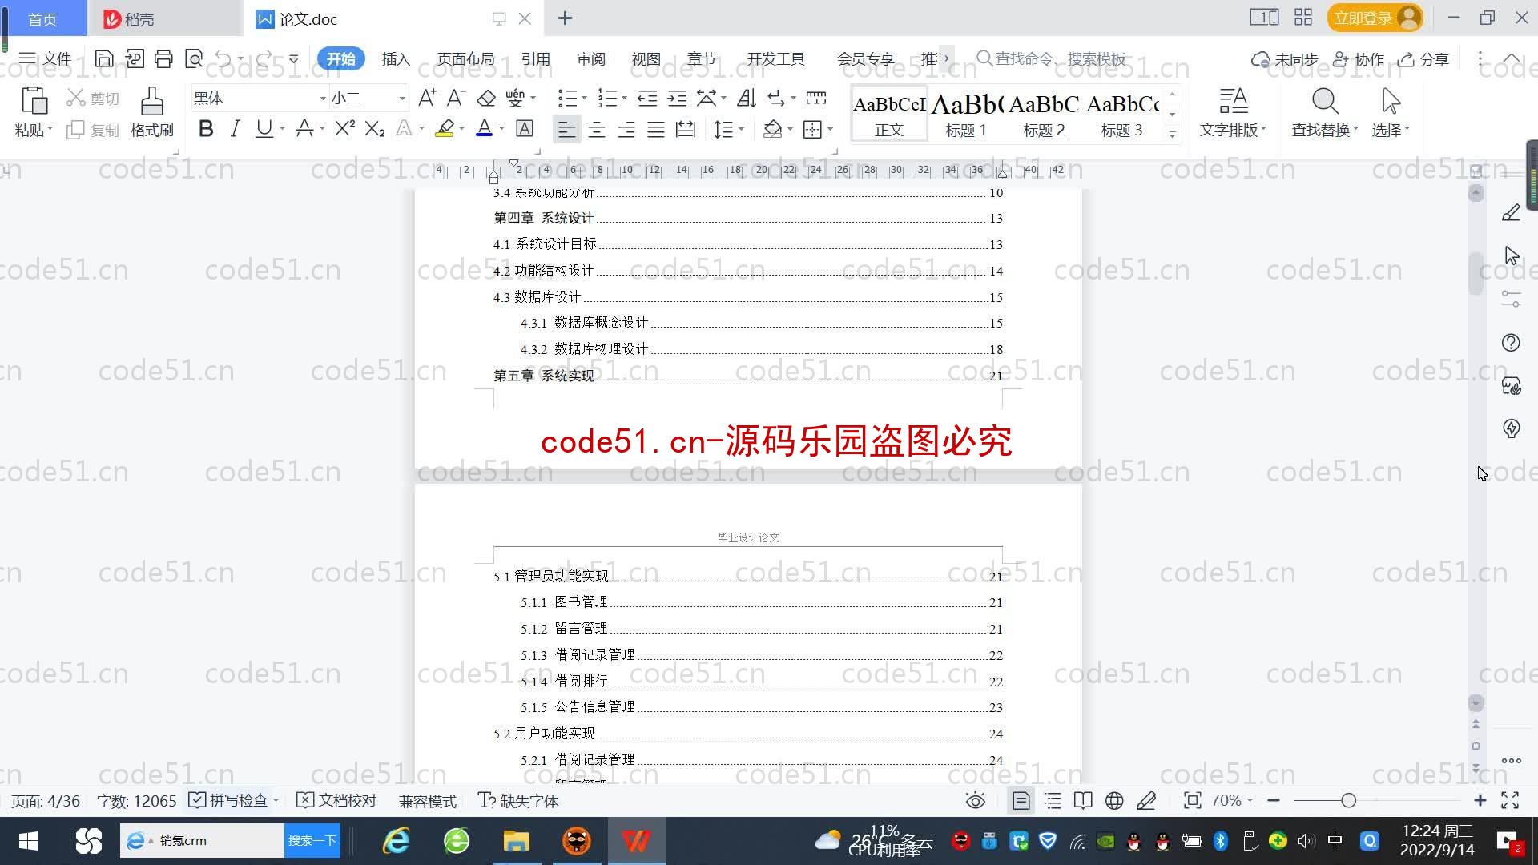The width and height of the screenshot is (1538, 865).
Task: Click the bold formatting icon
Action: click(206, 129)
